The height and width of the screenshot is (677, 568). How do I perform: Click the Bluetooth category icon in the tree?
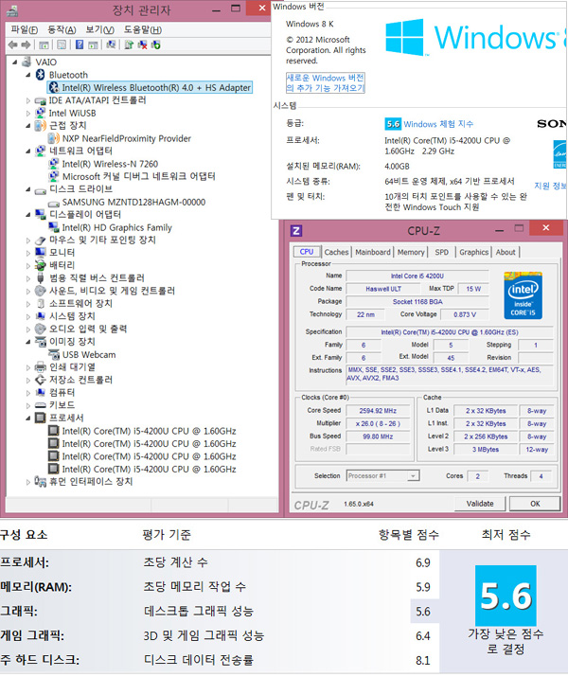pos(40,75)
